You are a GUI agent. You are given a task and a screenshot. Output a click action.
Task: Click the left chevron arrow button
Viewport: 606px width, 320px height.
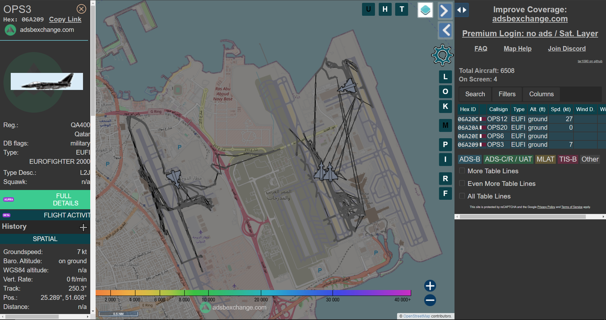445,30
